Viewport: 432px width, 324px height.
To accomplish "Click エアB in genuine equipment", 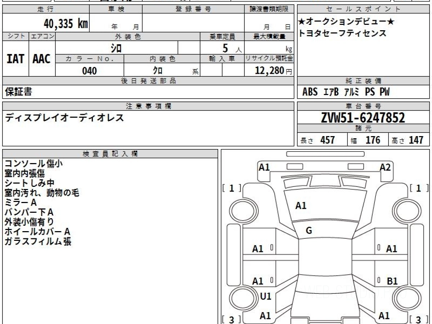I will pyautogui.click(x=331, y=92).
